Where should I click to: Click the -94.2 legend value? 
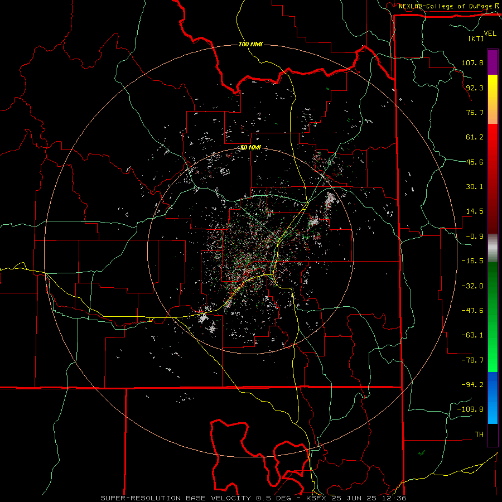click(472, 385)
